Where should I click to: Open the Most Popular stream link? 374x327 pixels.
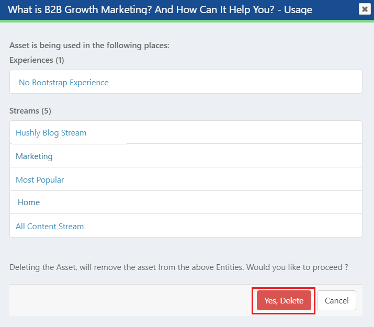click(x=40, y=180)
